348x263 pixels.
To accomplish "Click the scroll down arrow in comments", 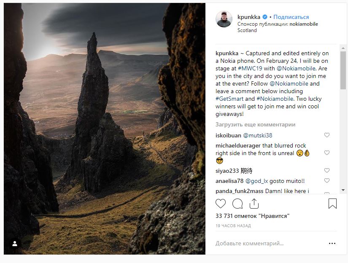I will click(x=343, y=190).
